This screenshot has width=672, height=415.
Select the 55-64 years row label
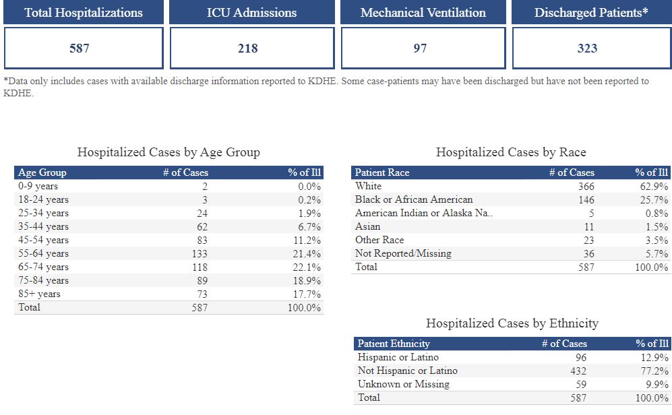[x=43, y=253]
